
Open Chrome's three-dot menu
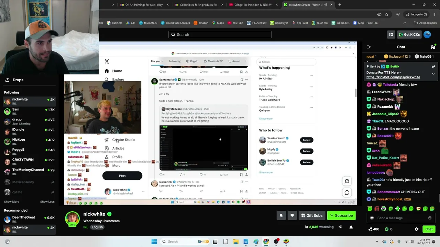click(x=434, y=14)
